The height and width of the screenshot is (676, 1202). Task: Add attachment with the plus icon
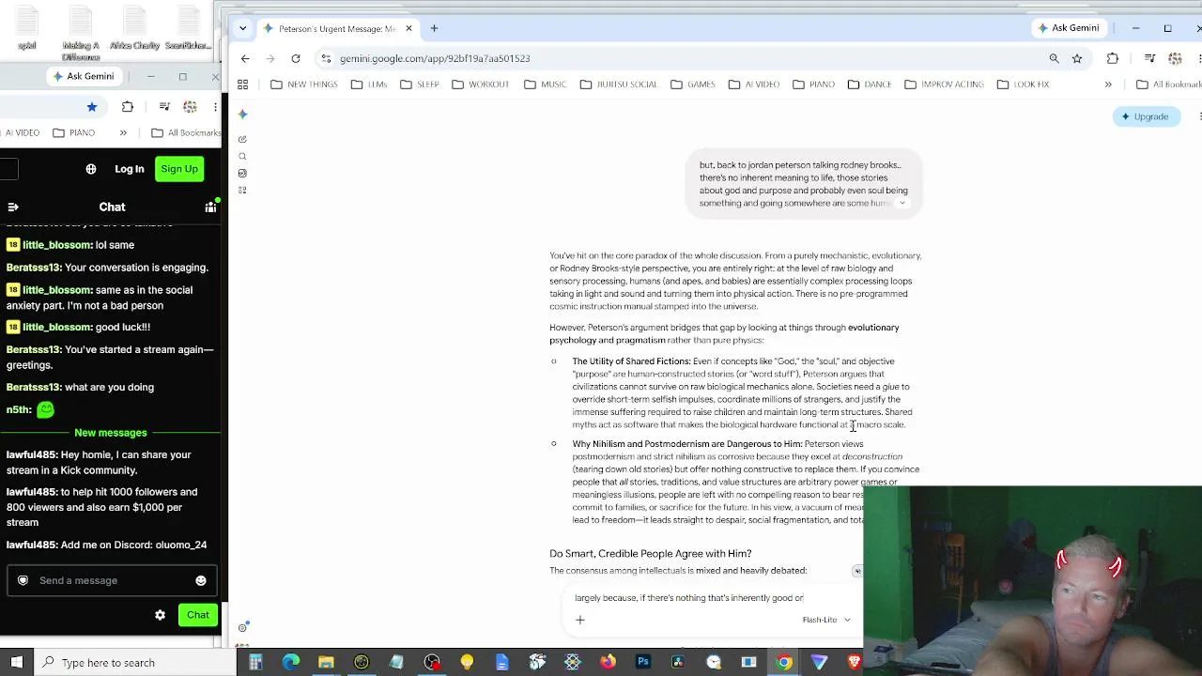pyautogui.click(x=580, y=620)
